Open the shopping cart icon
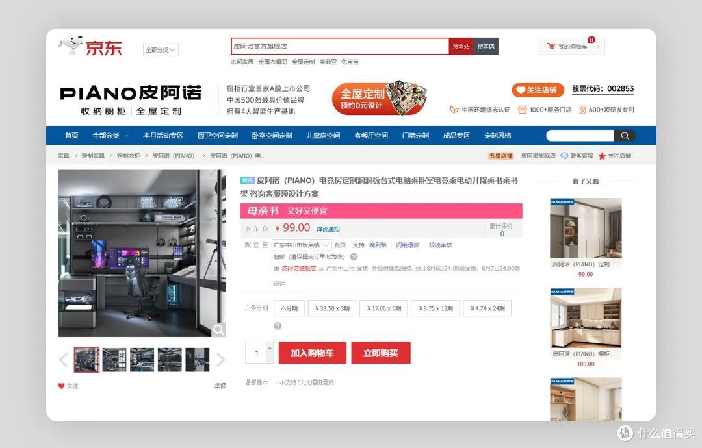 point(551,46)
